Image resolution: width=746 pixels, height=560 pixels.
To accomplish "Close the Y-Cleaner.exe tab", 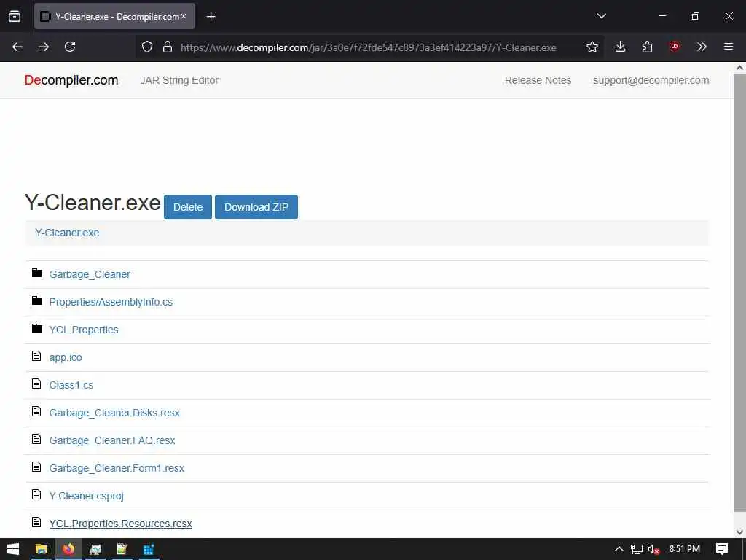I will [184, 16].
